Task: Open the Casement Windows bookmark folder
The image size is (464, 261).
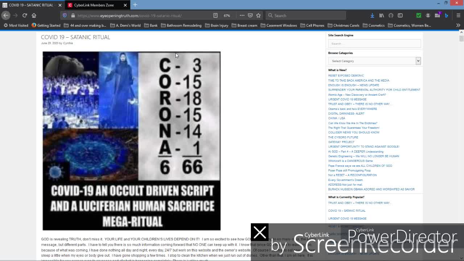Action: 279,25
